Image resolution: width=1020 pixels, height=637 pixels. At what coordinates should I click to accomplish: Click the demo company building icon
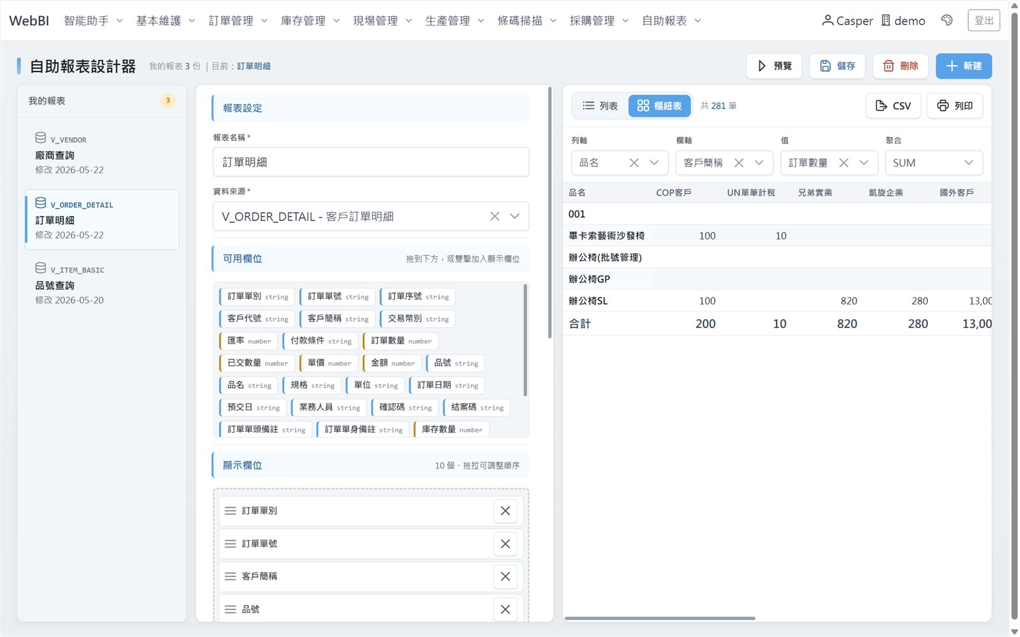coord(886,20)
